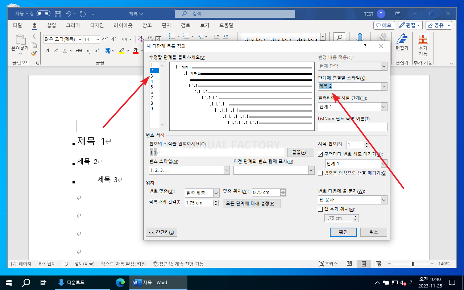Click the zoom slider in status bar

point(412,264)
